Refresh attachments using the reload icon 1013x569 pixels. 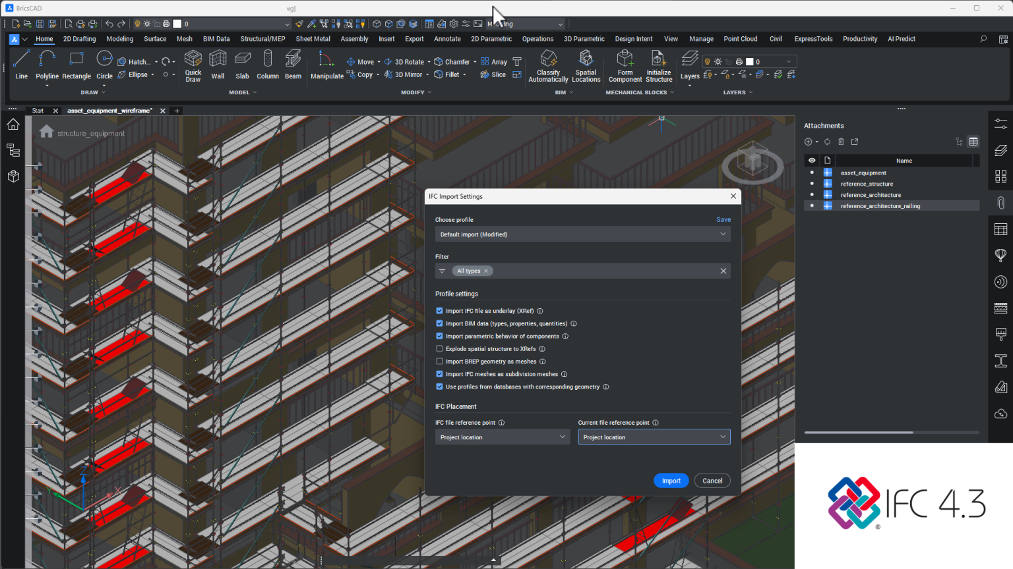pos(826,142)
